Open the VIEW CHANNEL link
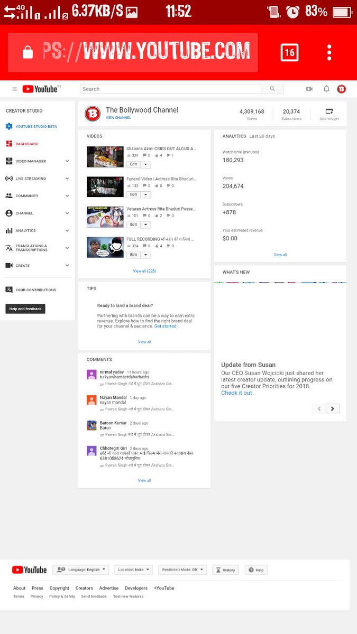This screenshot has width=357, height=634. 118,118
